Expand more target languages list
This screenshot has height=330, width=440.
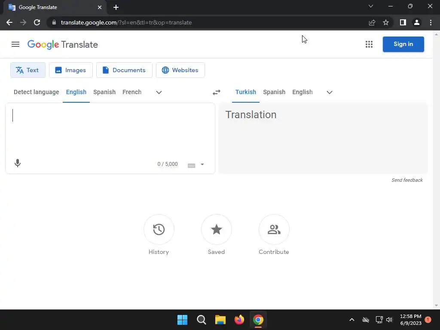coord(330,92)
